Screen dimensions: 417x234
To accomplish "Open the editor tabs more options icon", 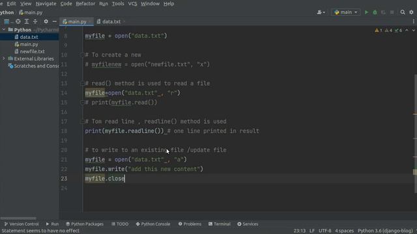I will pos(414,21).
